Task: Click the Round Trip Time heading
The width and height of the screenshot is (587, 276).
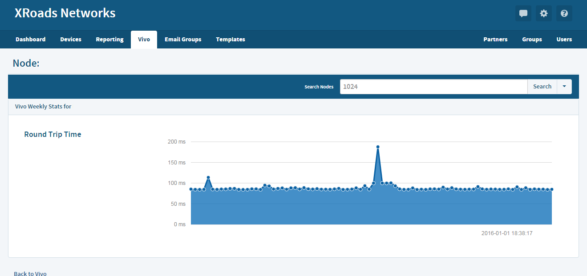Action: [x=53, y=134]
